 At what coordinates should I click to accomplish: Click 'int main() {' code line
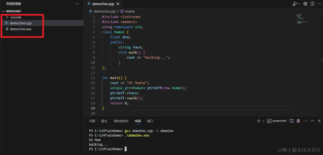tap(114, 78)
